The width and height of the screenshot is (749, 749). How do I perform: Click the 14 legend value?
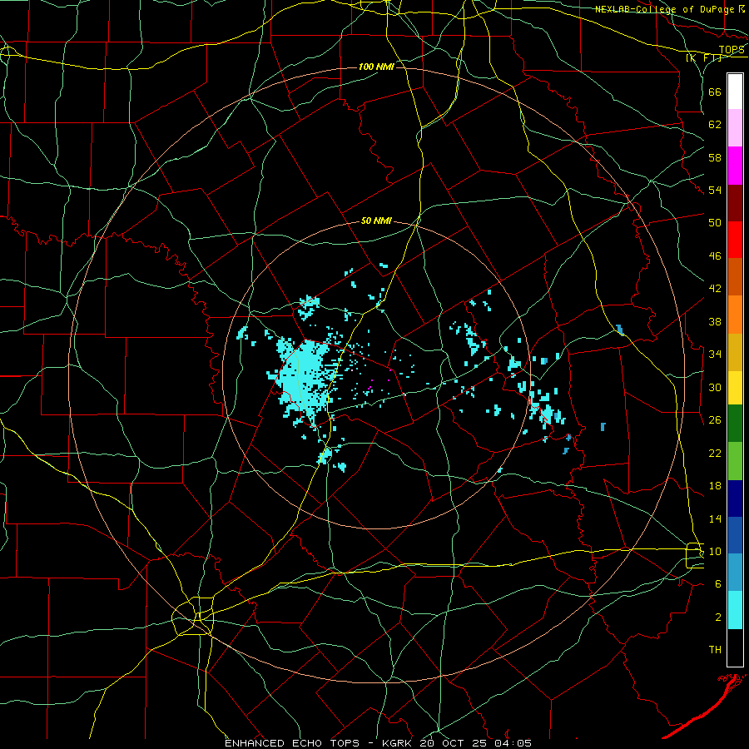[715, 518]
